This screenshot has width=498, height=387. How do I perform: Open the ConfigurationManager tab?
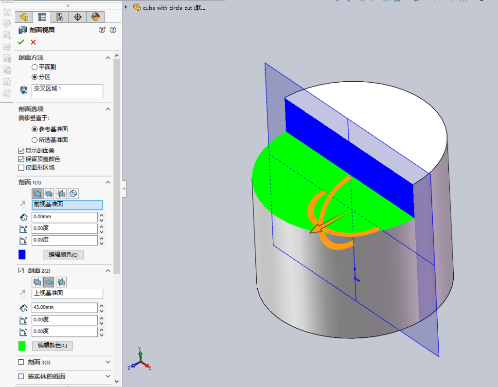[60, 17]
